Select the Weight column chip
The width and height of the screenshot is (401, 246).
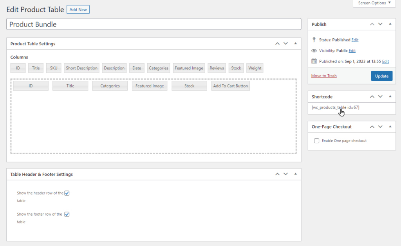click(255, 68)
